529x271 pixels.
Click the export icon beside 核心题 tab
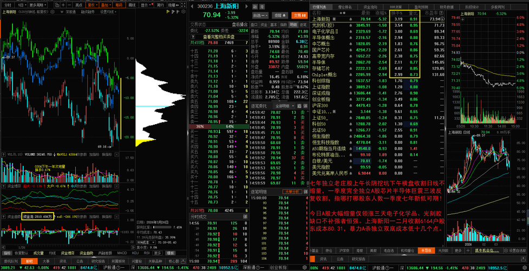[184, 261]
